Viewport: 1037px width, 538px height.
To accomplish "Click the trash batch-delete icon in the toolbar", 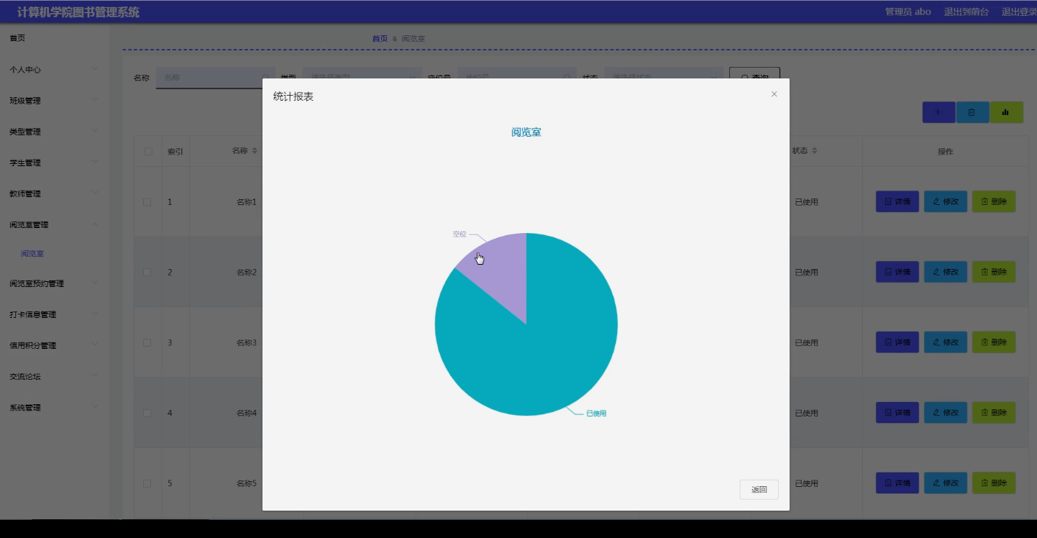I will [972, 112].
